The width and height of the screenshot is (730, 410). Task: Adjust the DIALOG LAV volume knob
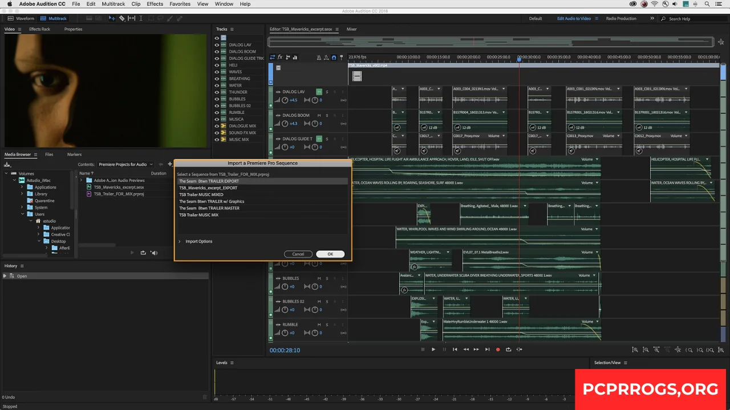[x=285, y=100]
